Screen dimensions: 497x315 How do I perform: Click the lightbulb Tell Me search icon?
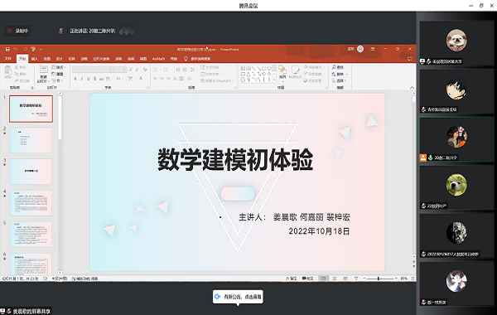point(186,59)
